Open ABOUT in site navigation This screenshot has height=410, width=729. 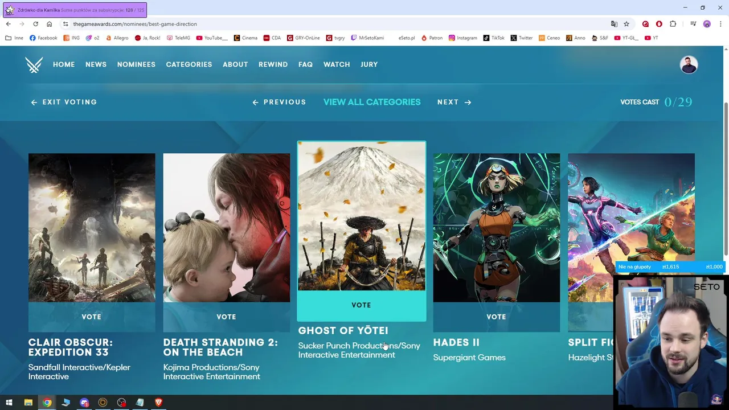coord(235,64)
